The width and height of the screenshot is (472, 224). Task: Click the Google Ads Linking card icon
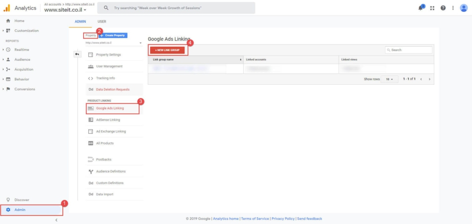coord(91,108)
